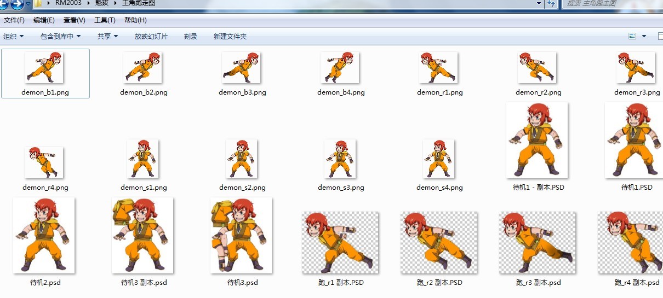Select the demon_s2.png image thumbnail

click(242, 159)
